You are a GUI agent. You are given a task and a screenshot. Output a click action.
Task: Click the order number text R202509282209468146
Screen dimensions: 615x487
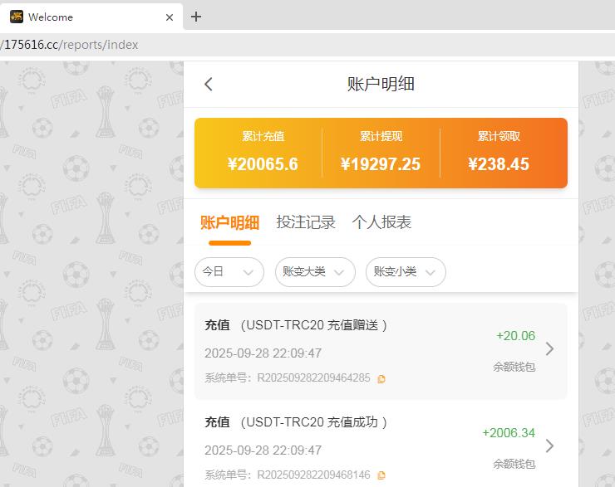(313, 475)
